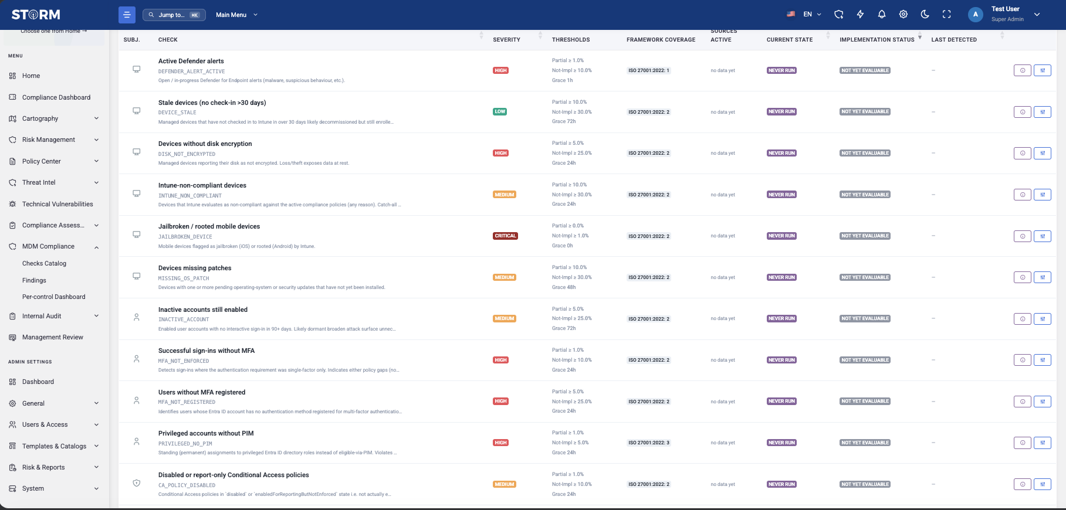Collapse the MDM Compliance section
The width and height of the screenshot is (1066, 510).
point(54,247)
